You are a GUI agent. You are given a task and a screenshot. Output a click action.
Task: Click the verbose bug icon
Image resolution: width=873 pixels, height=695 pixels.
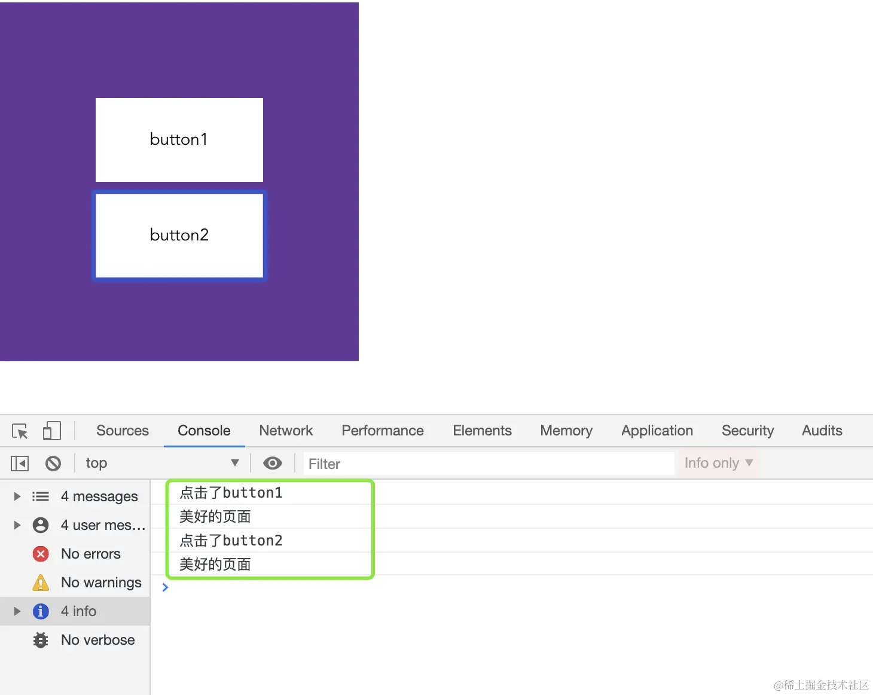(x=41, y=640)
